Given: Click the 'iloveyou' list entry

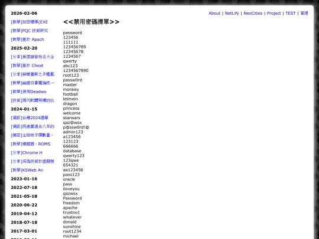Looking at the screenshot, I should (x=71, y=189).
